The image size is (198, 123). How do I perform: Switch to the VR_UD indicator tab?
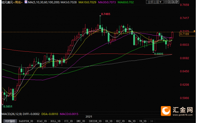143,121
